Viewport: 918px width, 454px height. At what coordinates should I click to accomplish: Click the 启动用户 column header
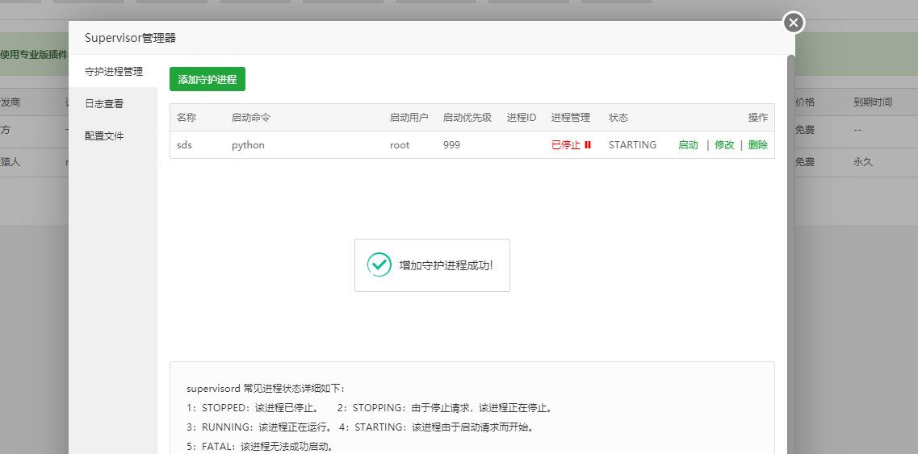[409, 118]
